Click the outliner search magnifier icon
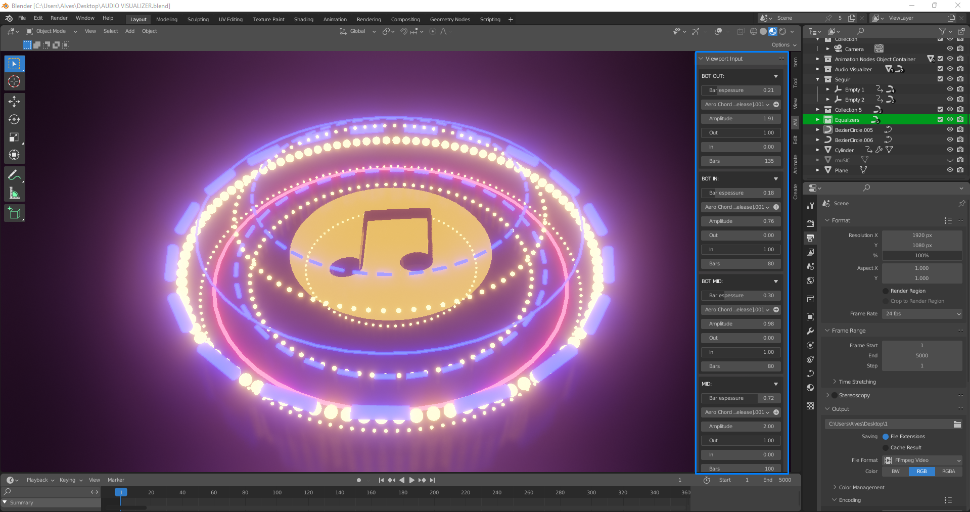The width and height of the screenshot is (970, 512). point(860,31)
